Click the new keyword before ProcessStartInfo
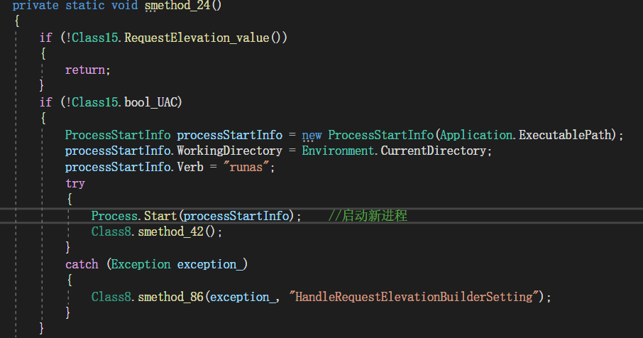The height and width of the screenshot is (338, 643). tap(312, 135)
